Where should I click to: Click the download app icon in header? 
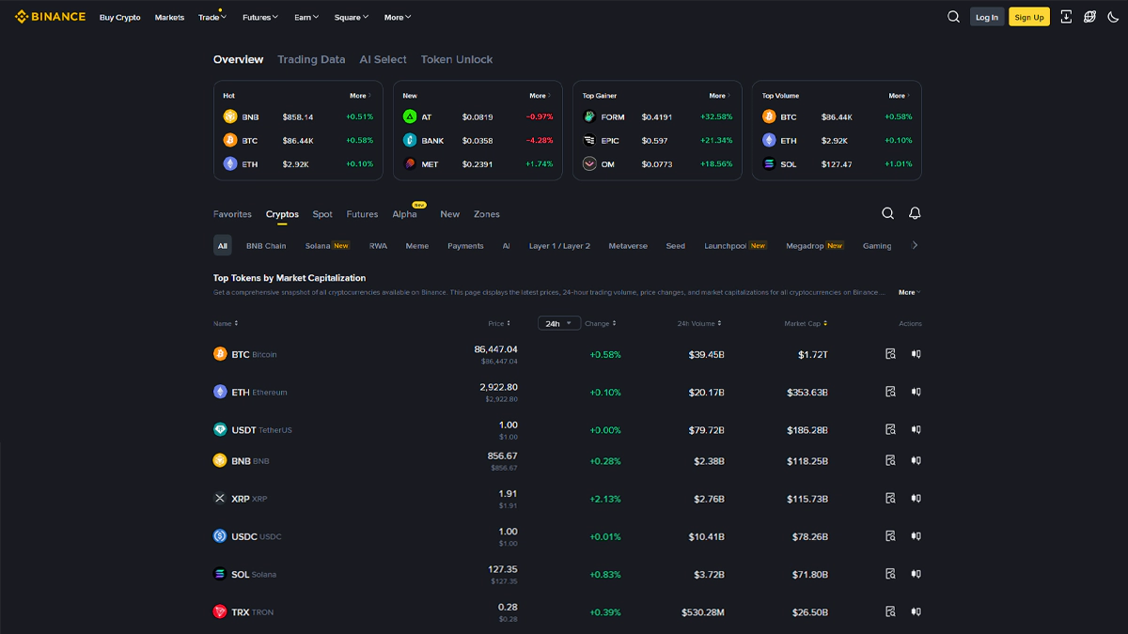pos(1066,17)
